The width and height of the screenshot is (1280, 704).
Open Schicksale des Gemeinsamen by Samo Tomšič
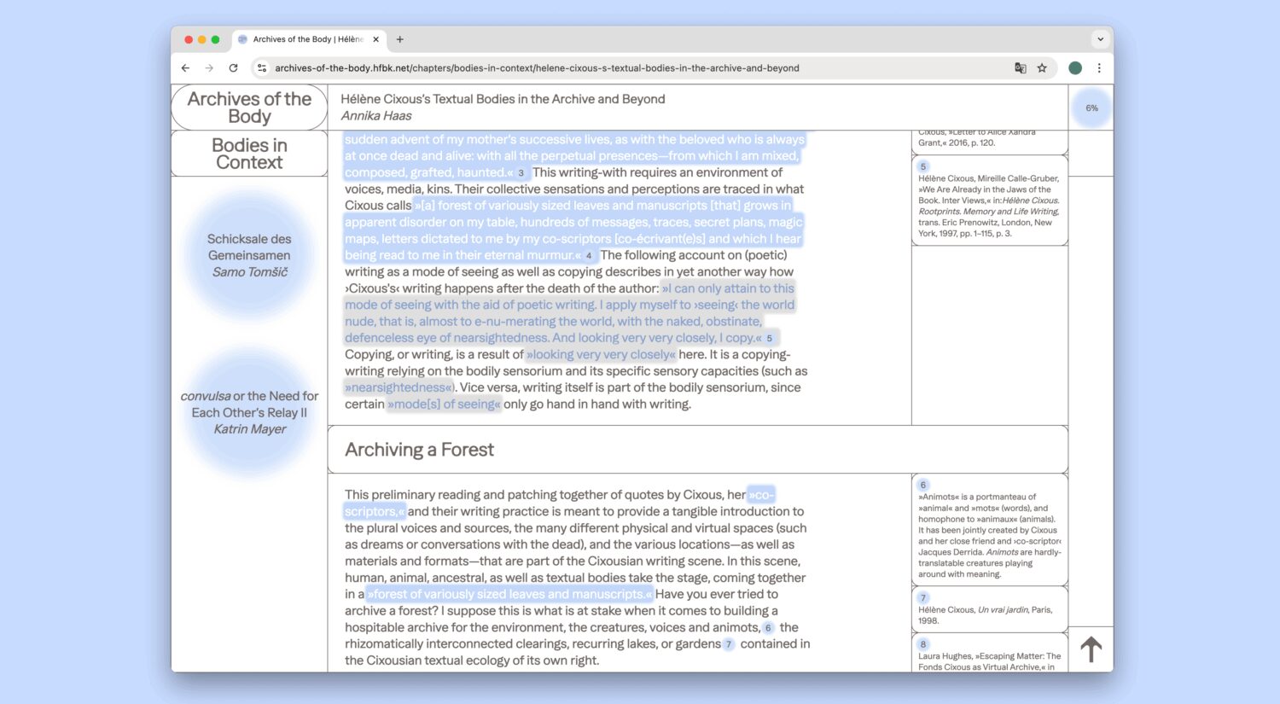tap(249, 255)
